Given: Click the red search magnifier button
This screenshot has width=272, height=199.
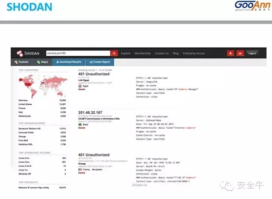Looking at the screenshot, I should [114, 53].
